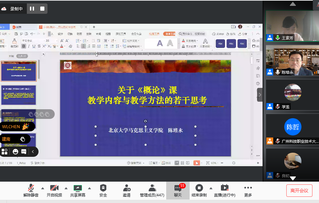Open the emoji reaction smiley icon
Screen dimensions: 319x203
coord(15,152)
